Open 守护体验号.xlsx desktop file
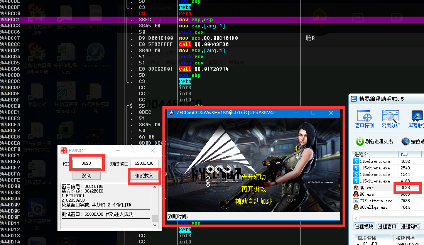Viewport: 424px width, 245px height. [66, 58]
